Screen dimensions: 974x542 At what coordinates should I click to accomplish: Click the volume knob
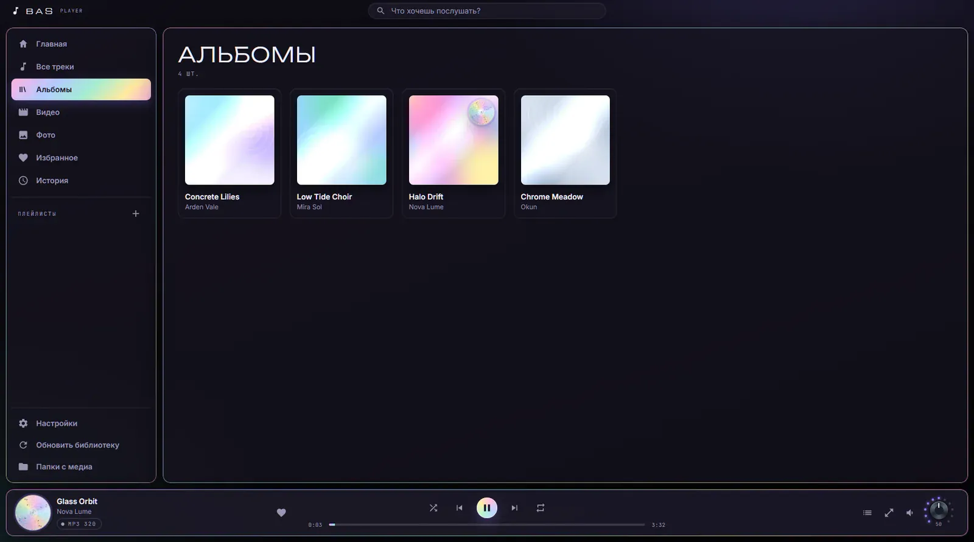click(x=939, y=510)
